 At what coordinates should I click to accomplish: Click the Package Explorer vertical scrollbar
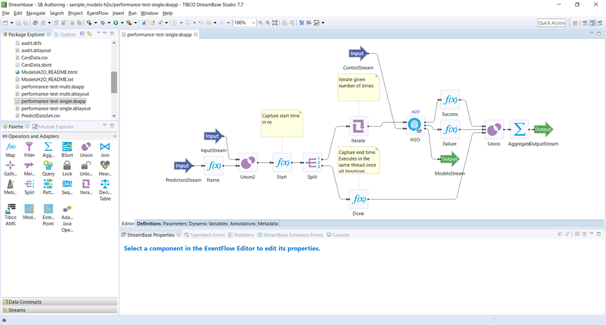(x=114, y=82)
